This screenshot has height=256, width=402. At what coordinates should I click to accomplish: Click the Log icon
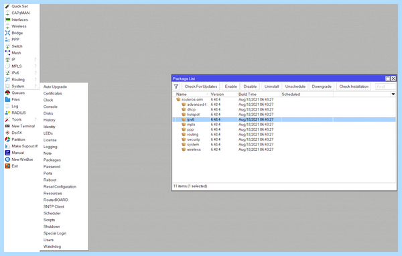[x=7, y=106]
